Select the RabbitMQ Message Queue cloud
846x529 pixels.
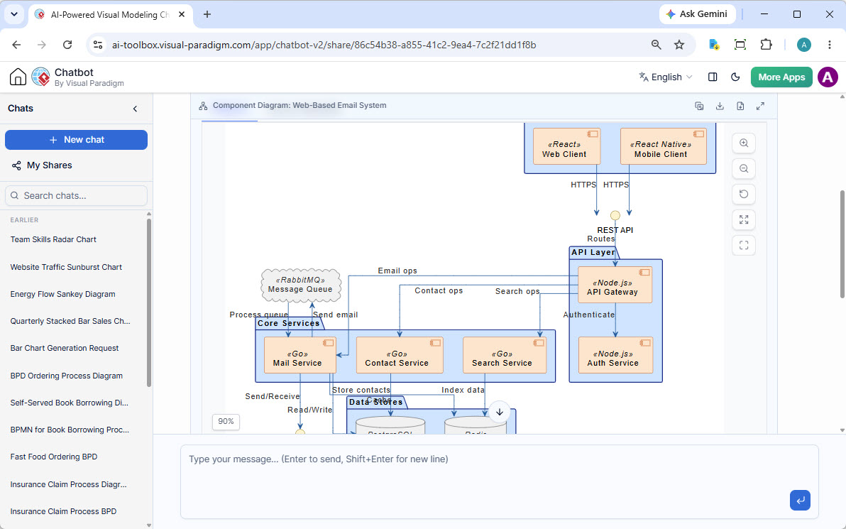tap(300, 285)
